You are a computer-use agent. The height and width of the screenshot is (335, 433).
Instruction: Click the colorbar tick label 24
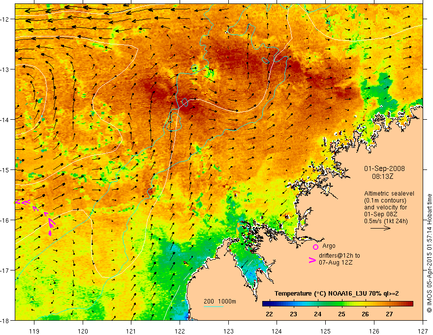coord(317,314)
